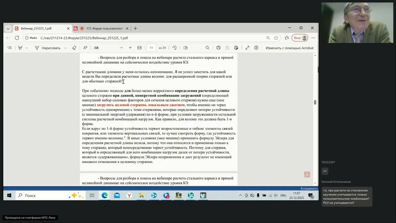This screenshot has width=396, height=223.
Task: Open File Explorer from the taskbar
Action: pyautogui.click(x=142, y=195)
